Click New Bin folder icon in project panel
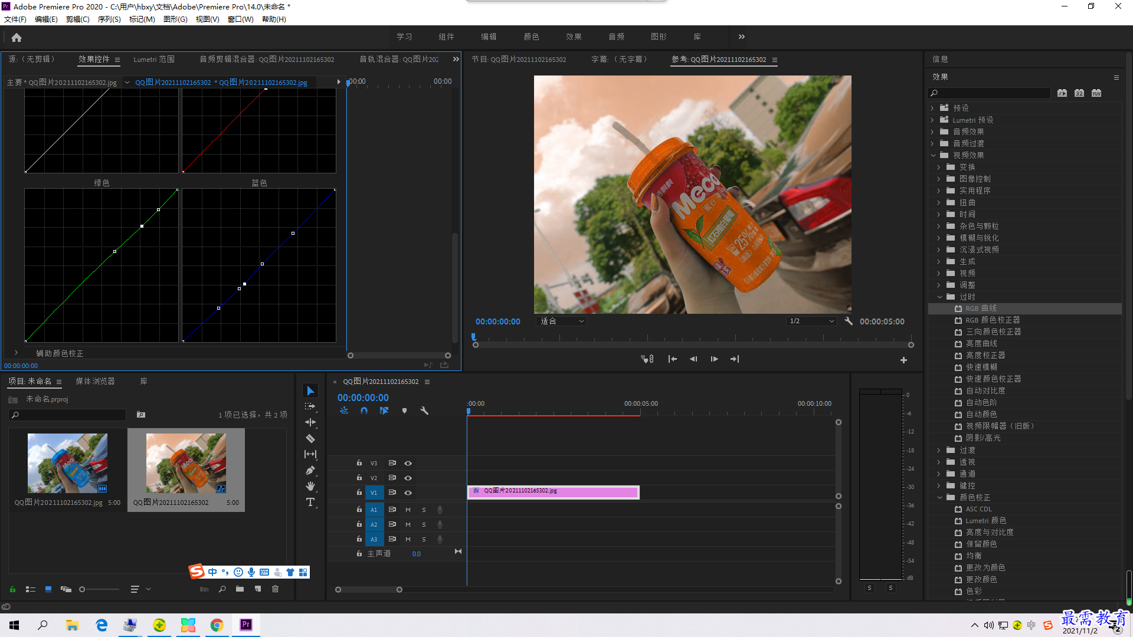The width and height of the screenshot is (1133, 637). pos(240,589)
